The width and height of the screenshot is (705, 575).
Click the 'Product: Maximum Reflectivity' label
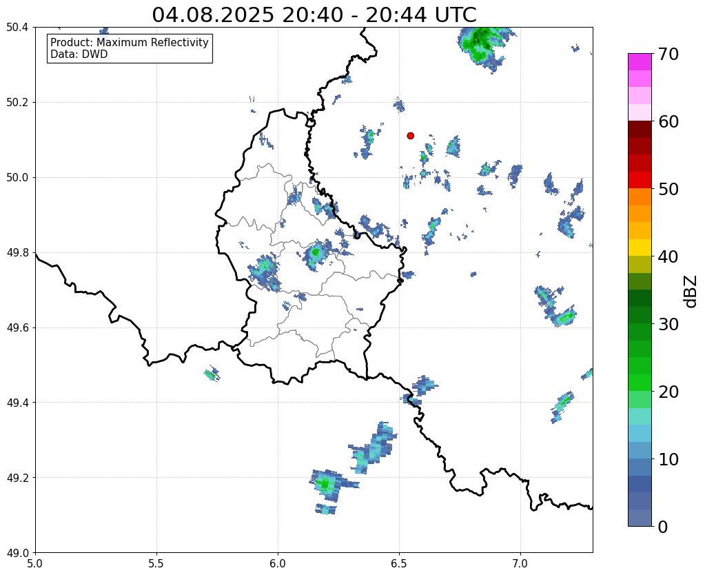pos(130,42)
